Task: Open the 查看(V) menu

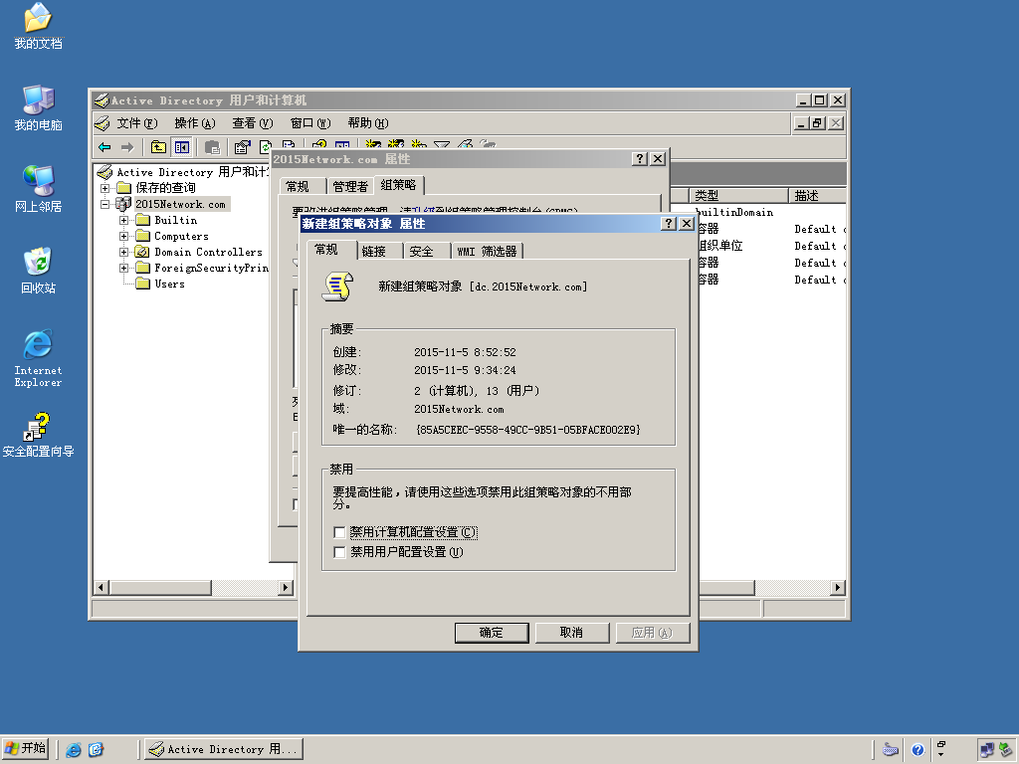Action: [x=253, y=122]
